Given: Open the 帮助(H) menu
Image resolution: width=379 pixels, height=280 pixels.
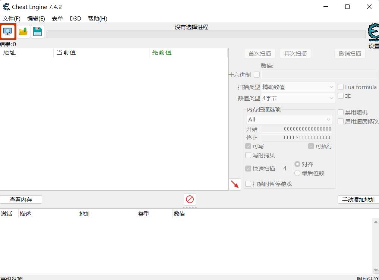Looking at the screenshot, I should [97, 19].
